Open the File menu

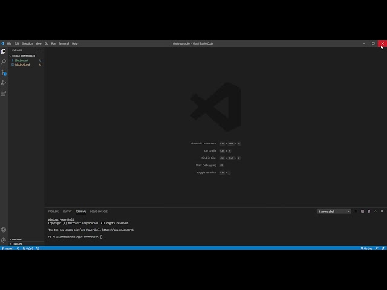(9, 43)
